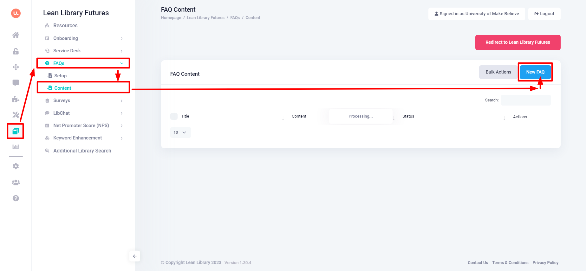Open the chat bubble icon in the sidebar
The image size is (586, 271).
pos(16,83)
